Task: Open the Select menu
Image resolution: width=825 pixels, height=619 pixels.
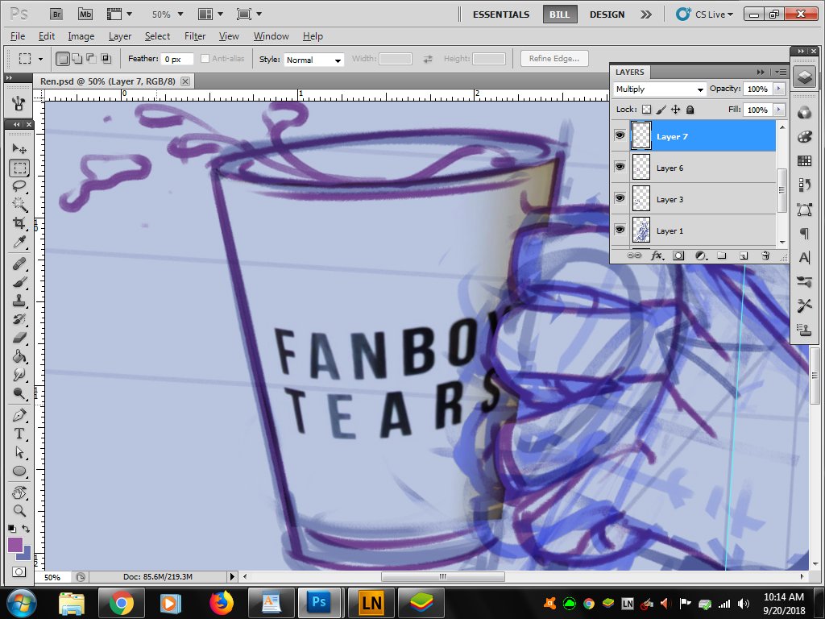Action: point(157,36)
